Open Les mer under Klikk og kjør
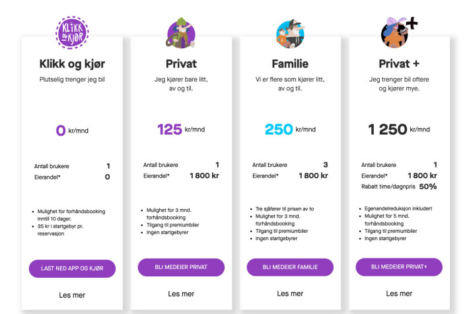The width and height of the screenshot is (465, 314). [72, 295]
